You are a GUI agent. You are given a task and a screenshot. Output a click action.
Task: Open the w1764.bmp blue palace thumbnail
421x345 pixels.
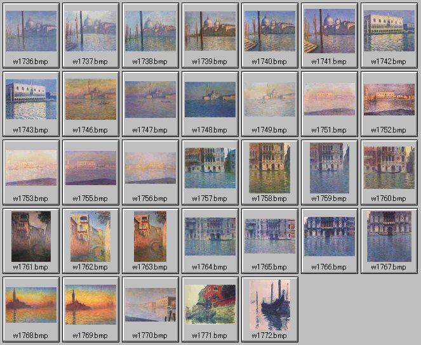coord(210,236)
